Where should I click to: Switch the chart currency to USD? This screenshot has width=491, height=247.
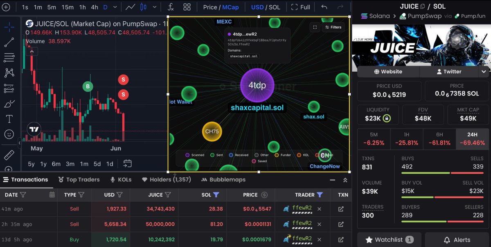tap(257, 7)
